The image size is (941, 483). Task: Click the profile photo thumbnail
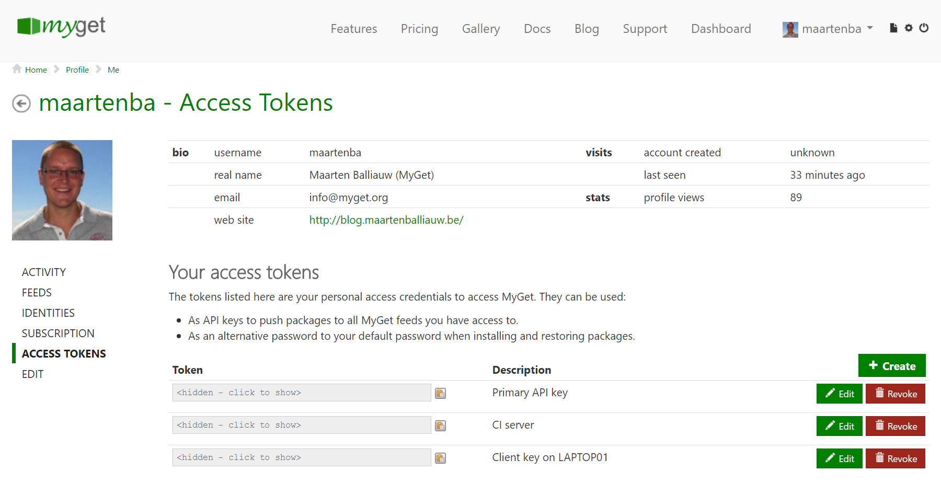(x=62, y=190)
